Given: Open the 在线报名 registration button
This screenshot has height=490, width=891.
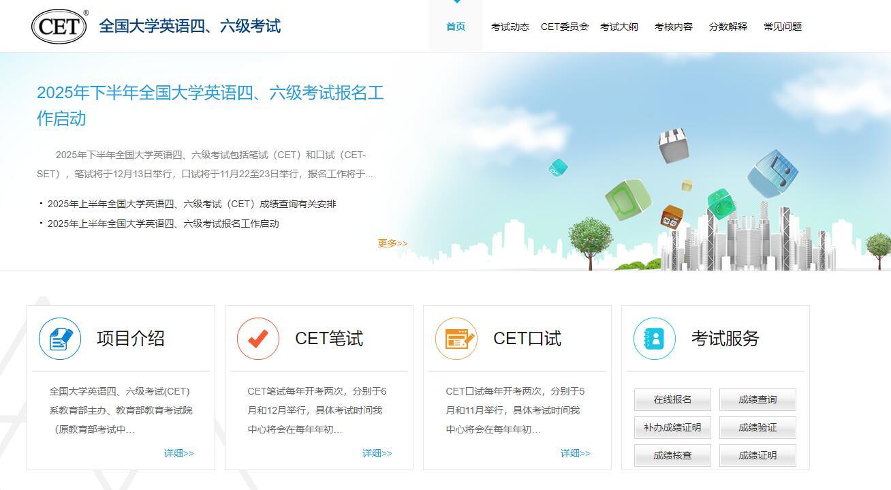Looking at the screenshot, I should [x=672, y=400].
